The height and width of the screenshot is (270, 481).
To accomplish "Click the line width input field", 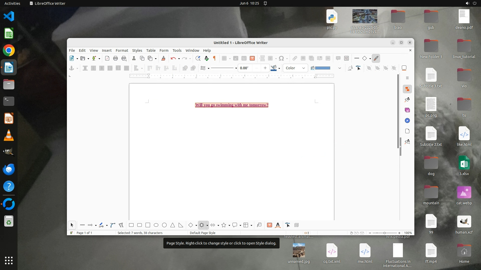I will pyautogui.click(x=245, y=68).
